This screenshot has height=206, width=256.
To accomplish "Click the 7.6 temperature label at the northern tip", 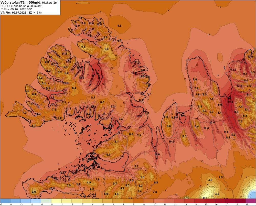I will click(x=80, y=18).
